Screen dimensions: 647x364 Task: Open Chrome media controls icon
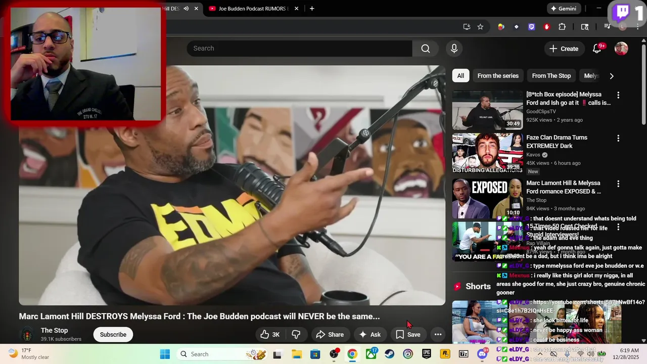point(608,27)
